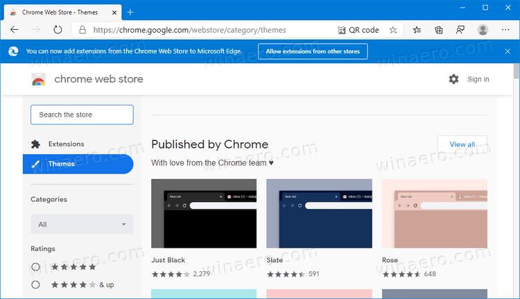Open a new tab with the plus button
The height and width of the screenshot is (299, 520).
130,12
